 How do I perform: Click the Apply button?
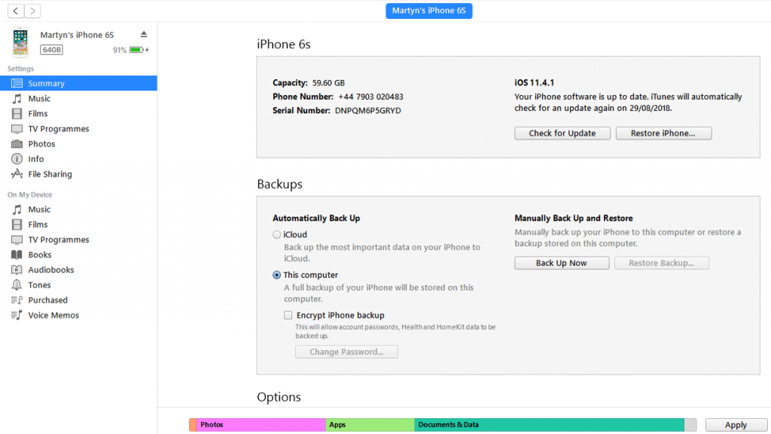736,425
